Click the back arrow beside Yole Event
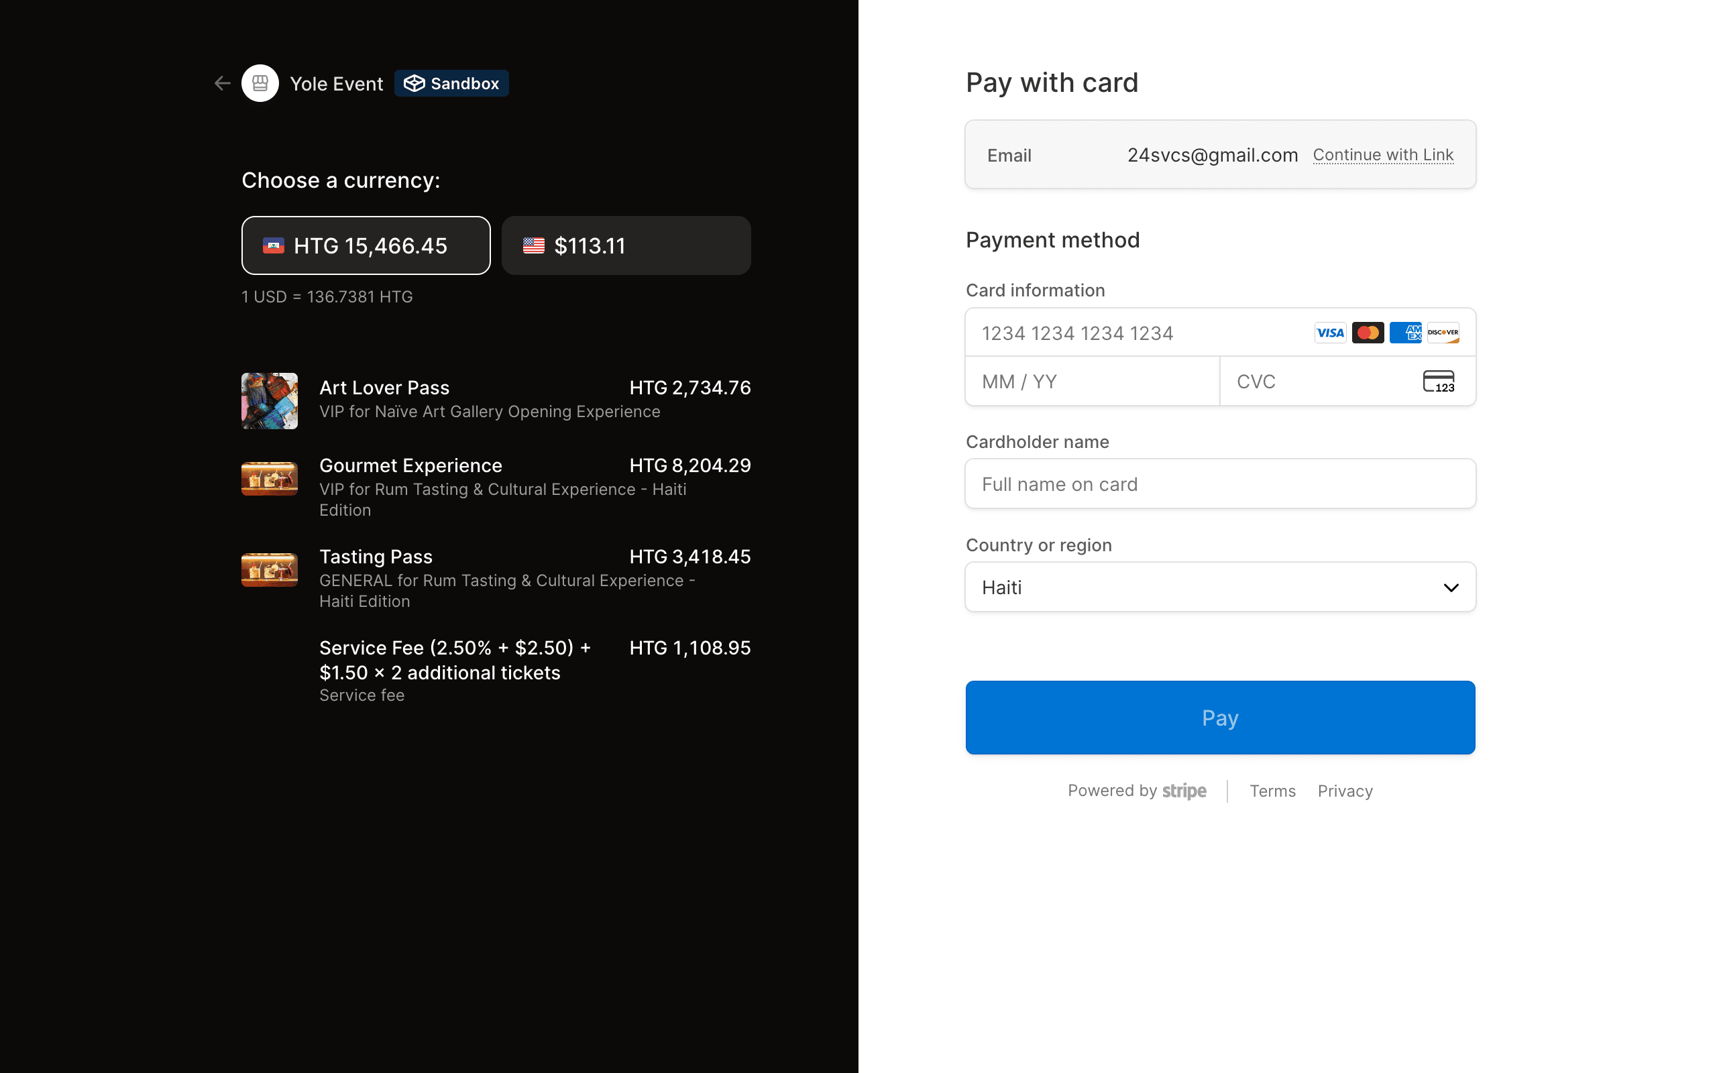Screen dimensions: 1717x1073 [222, 84]
